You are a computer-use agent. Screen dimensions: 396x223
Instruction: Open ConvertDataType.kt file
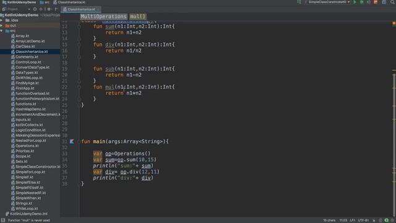[32, 68]
